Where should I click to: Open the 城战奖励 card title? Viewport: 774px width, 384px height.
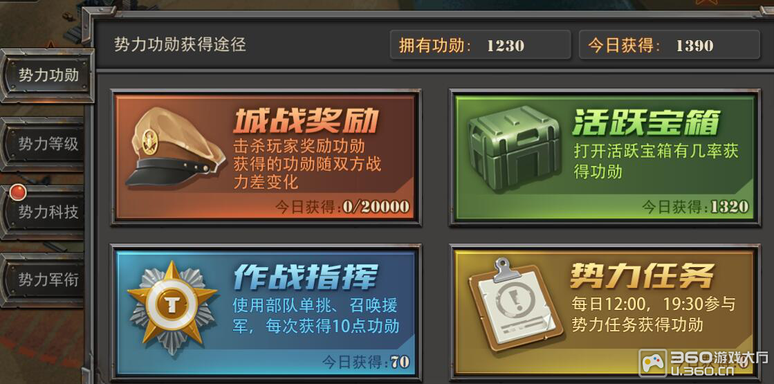point(306,120)
